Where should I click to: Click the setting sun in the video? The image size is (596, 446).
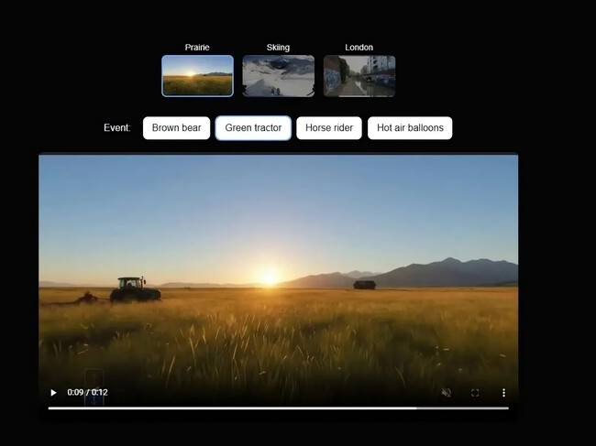269,277
